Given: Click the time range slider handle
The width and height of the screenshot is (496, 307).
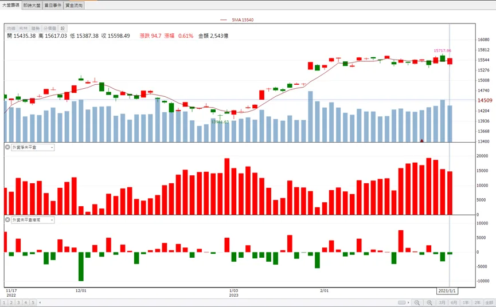Looking at the screenshot, I should click(x=402, y=302).
